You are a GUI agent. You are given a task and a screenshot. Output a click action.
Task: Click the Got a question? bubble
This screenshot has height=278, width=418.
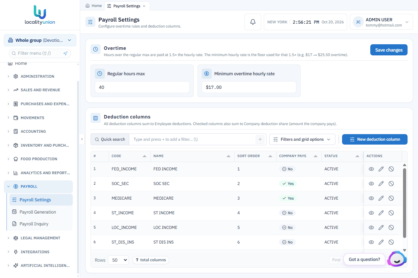point(364,259)
